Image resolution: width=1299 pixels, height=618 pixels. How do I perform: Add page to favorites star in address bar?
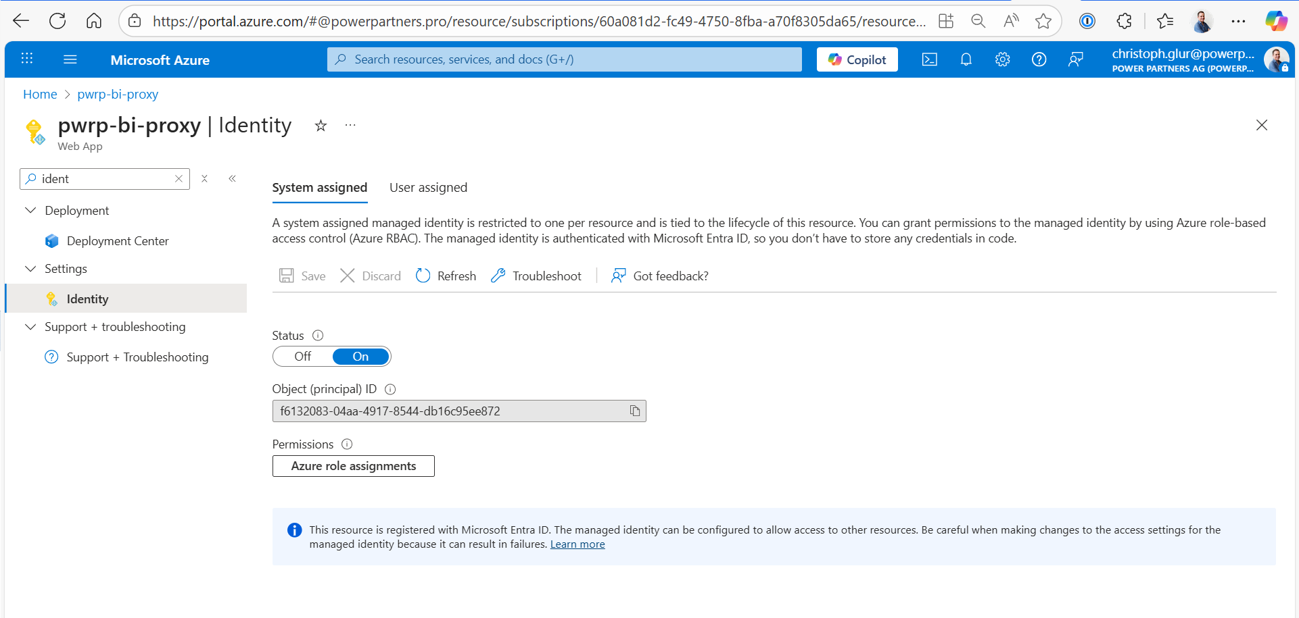pos(1043,21)
